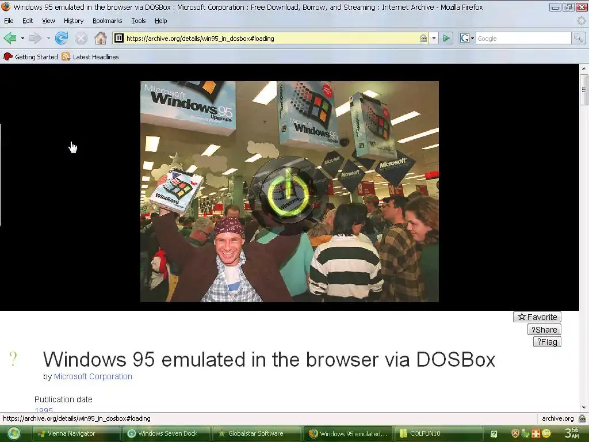
Task: Click the vertical scrollbar thumb
Action: coord(583,90)
